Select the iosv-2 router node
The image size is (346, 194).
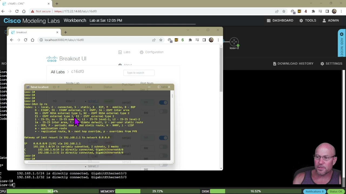[234, 43]
